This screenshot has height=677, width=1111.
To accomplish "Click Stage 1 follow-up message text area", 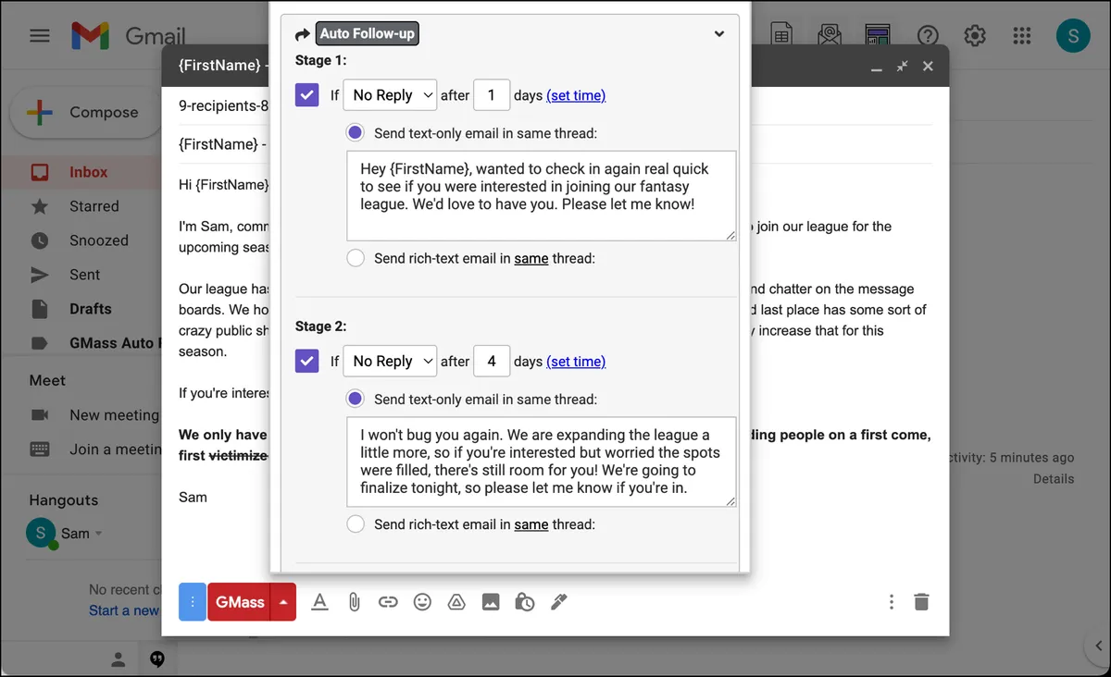I will click(542, 196).
